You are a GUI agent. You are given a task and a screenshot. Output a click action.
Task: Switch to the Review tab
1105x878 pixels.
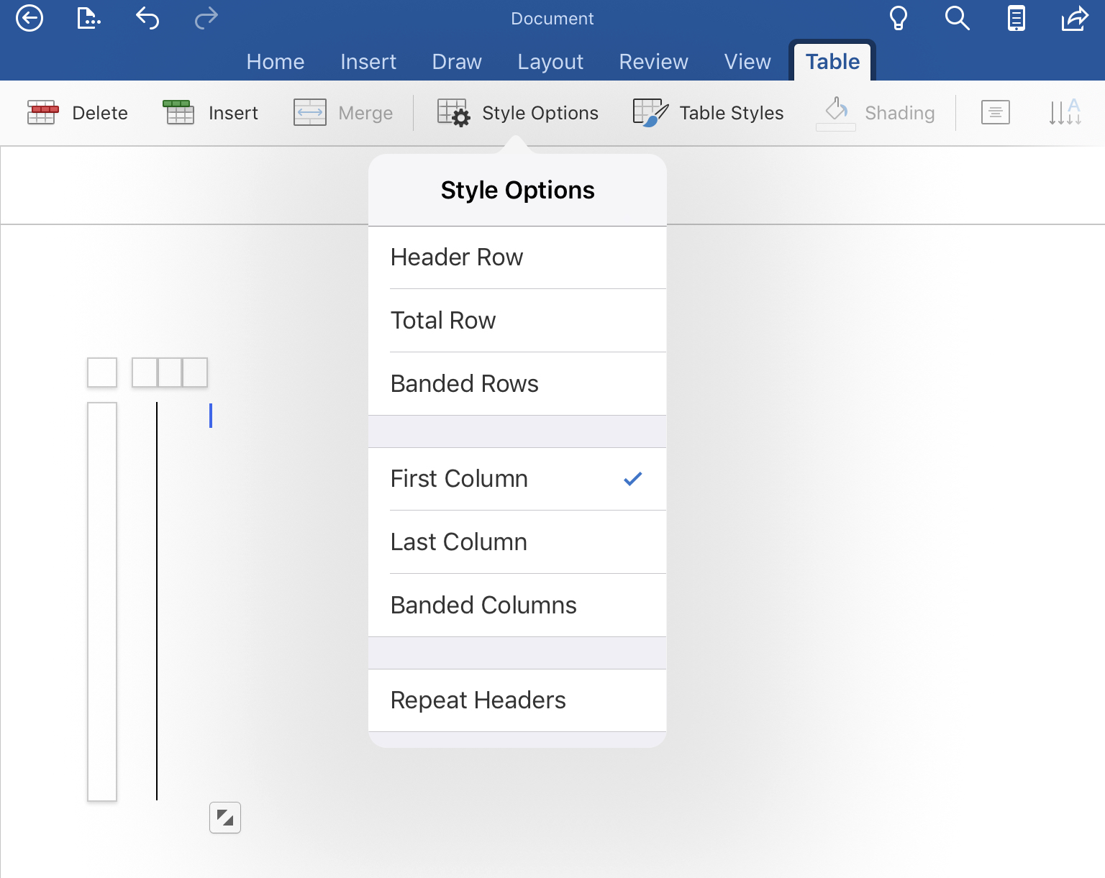(x=653, y=62)
